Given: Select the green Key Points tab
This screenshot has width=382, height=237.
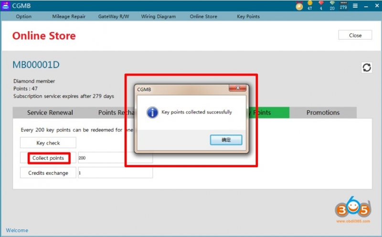Looking at the screenshot, I should click(x=268, y=112).
